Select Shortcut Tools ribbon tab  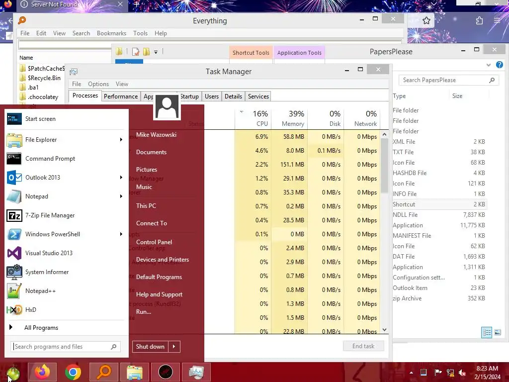(251, 53)
